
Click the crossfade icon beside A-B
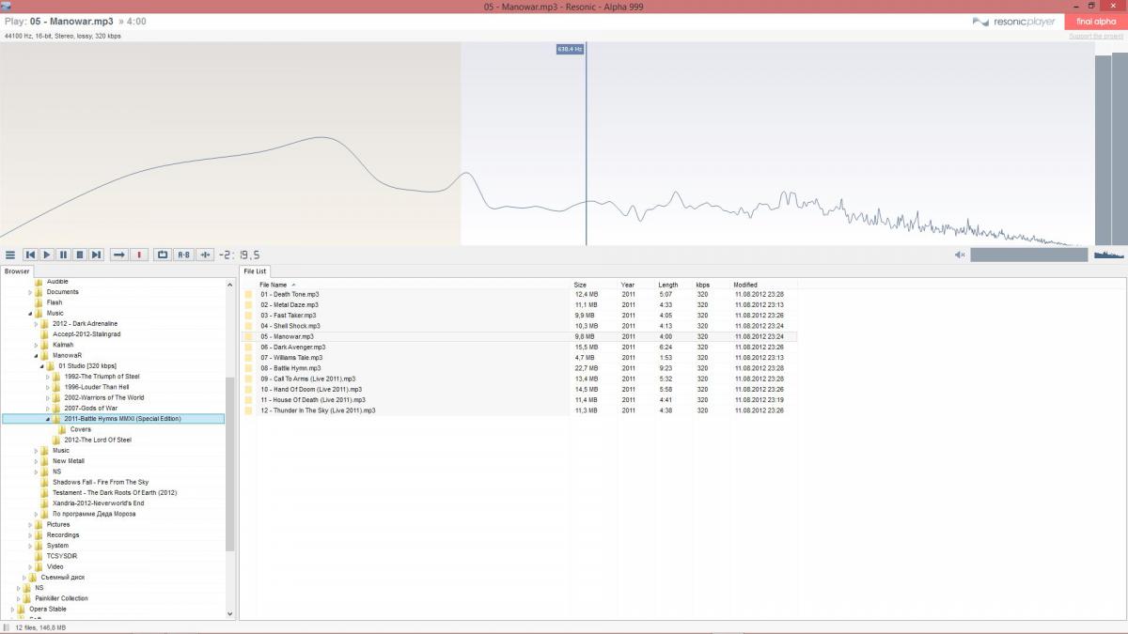206,255
